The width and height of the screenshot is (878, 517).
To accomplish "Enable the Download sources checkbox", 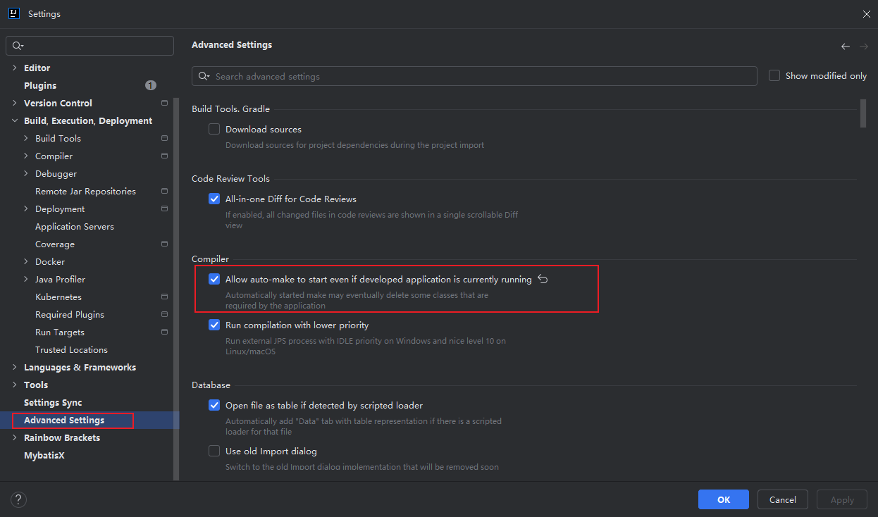I will coord(214,129).
